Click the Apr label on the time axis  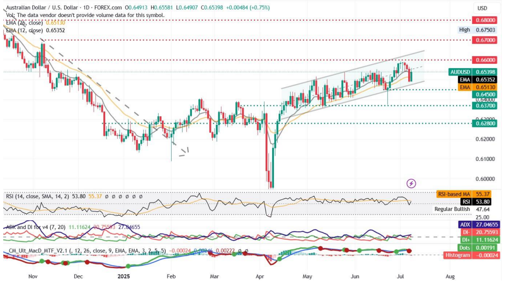coord(260,276)
